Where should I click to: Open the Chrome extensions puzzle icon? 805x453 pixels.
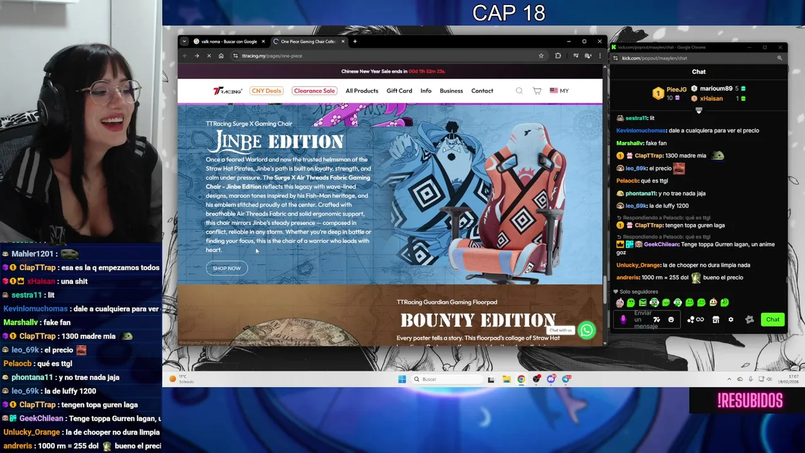pyautogui.click(x=558, y=56)
